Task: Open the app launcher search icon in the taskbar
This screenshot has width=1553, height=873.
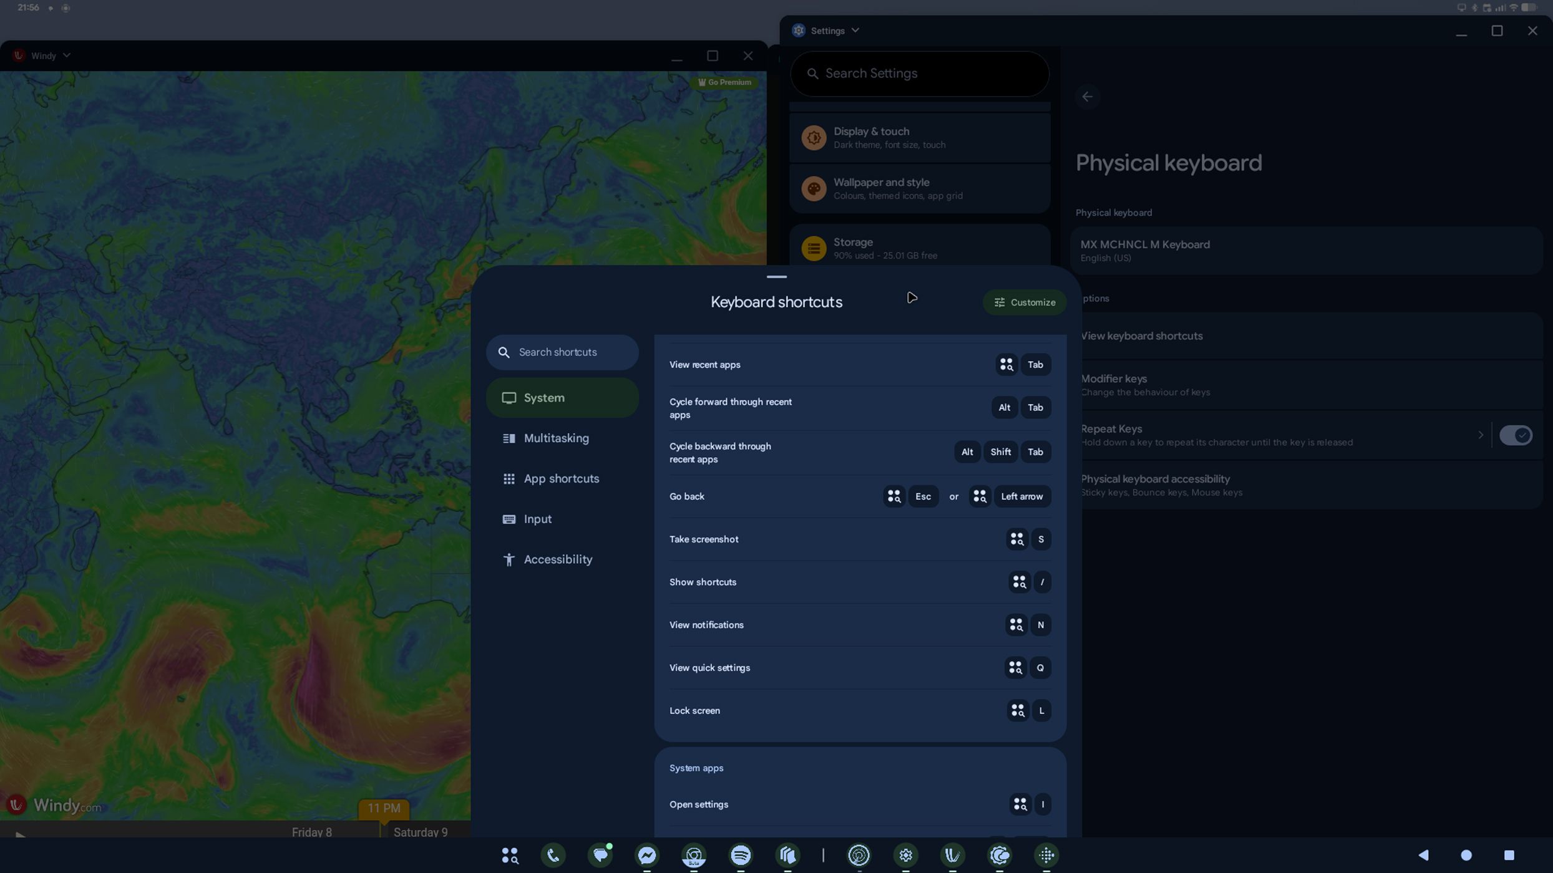Action: (x=510, y=855)
